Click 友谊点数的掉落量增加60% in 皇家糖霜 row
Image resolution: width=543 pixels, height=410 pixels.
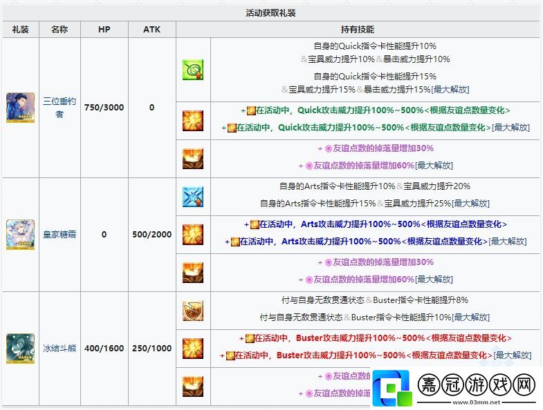point(376,280)
